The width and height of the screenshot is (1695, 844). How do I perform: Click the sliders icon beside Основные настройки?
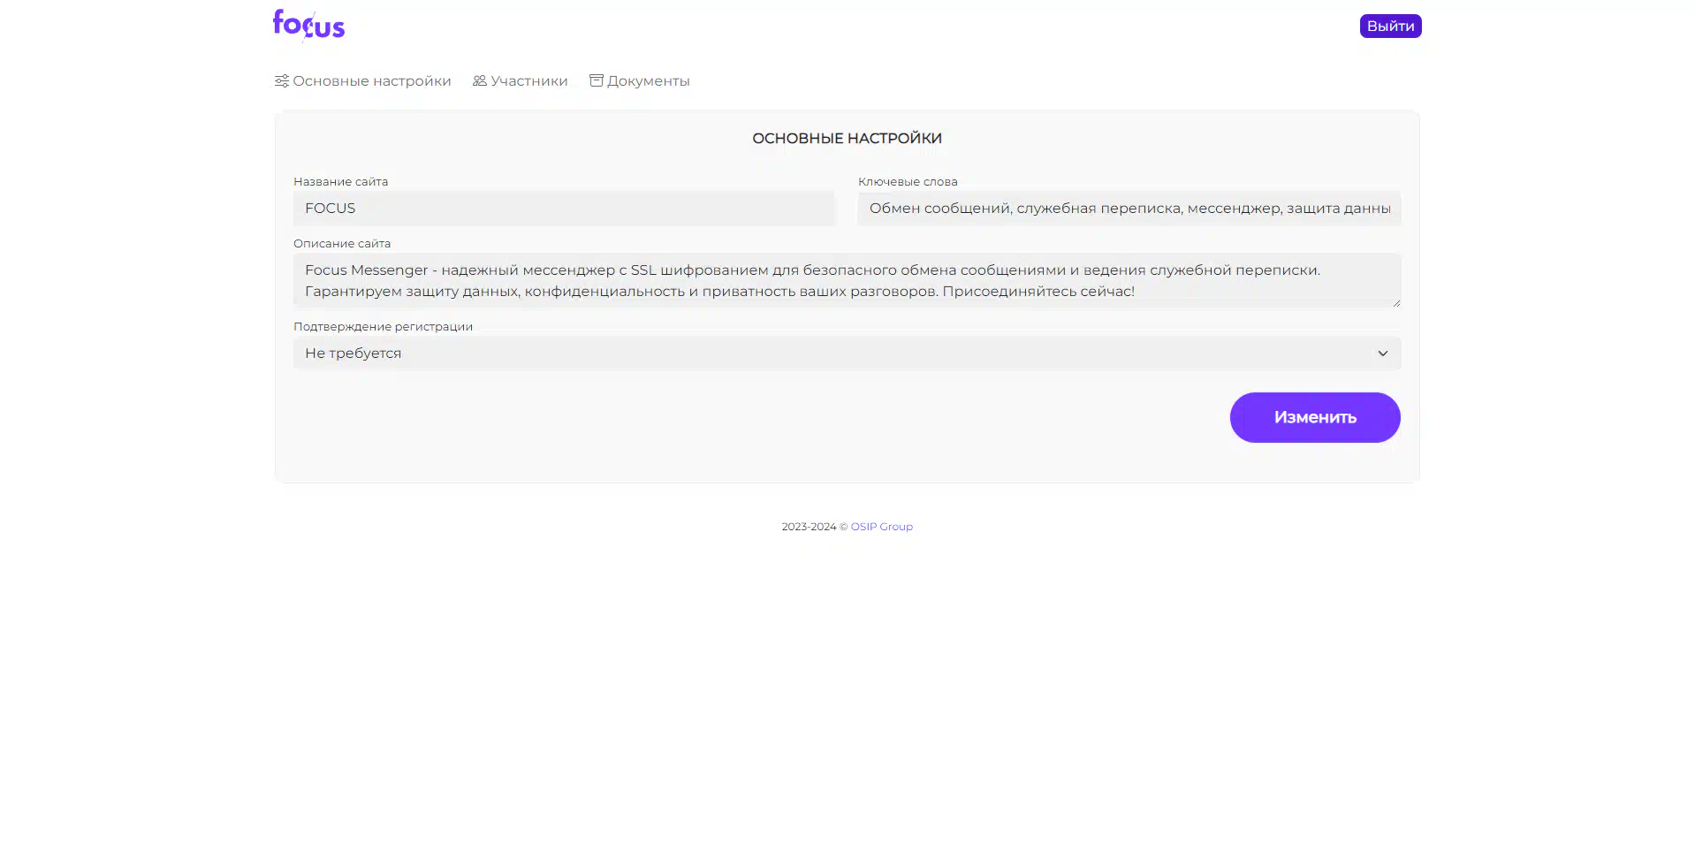[281, 81]
